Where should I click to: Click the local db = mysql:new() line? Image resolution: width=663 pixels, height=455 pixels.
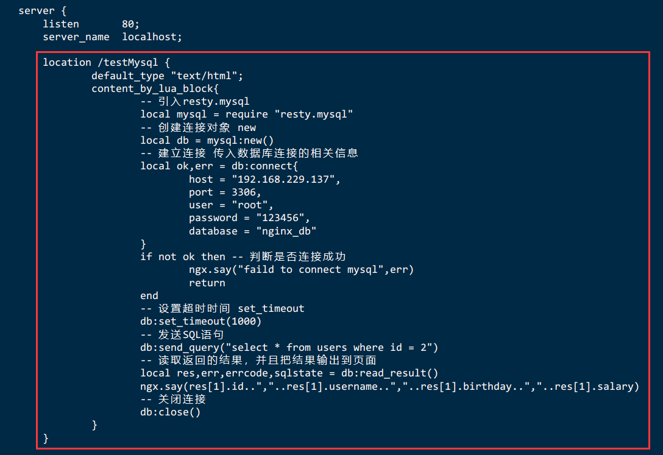pyautogui.click(x=207, y=140)
